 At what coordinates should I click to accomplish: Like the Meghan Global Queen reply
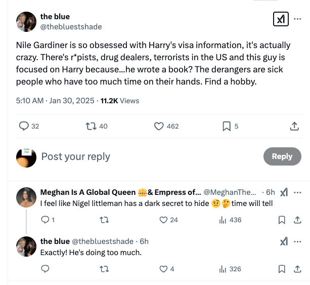point(163,220)
